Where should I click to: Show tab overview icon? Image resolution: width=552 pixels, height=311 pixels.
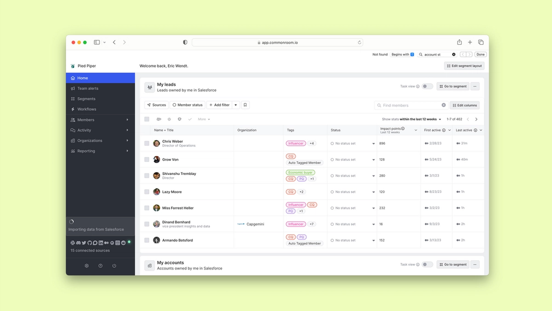coord(481,42)
